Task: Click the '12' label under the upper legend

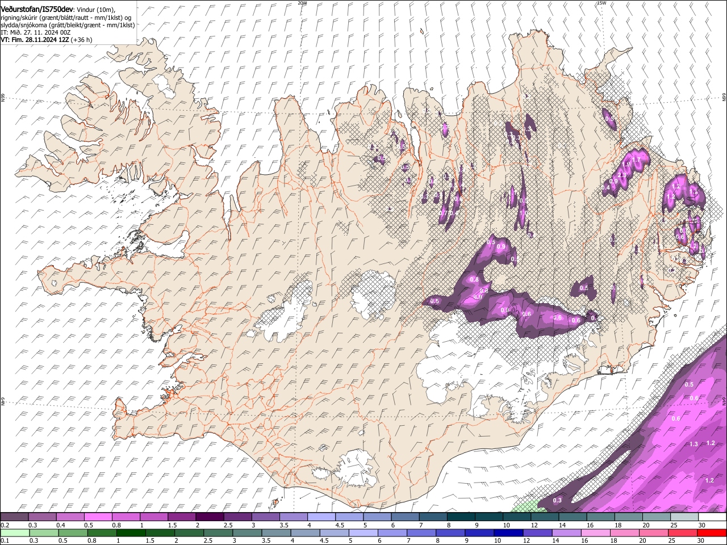Action: pyautogui.click(x=534, y=525)
